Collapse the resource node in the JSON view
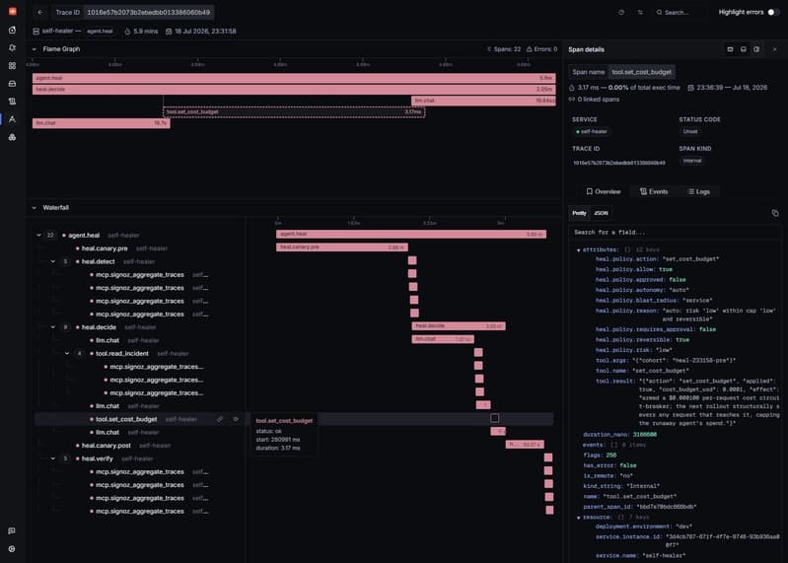 pos(579,518)
